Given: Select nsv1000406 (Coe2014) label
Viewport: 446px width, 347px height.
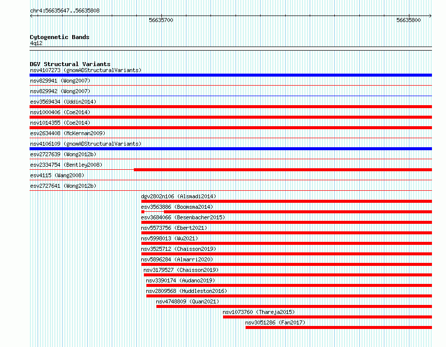Looking at the screenshot, I should [60, 112].
